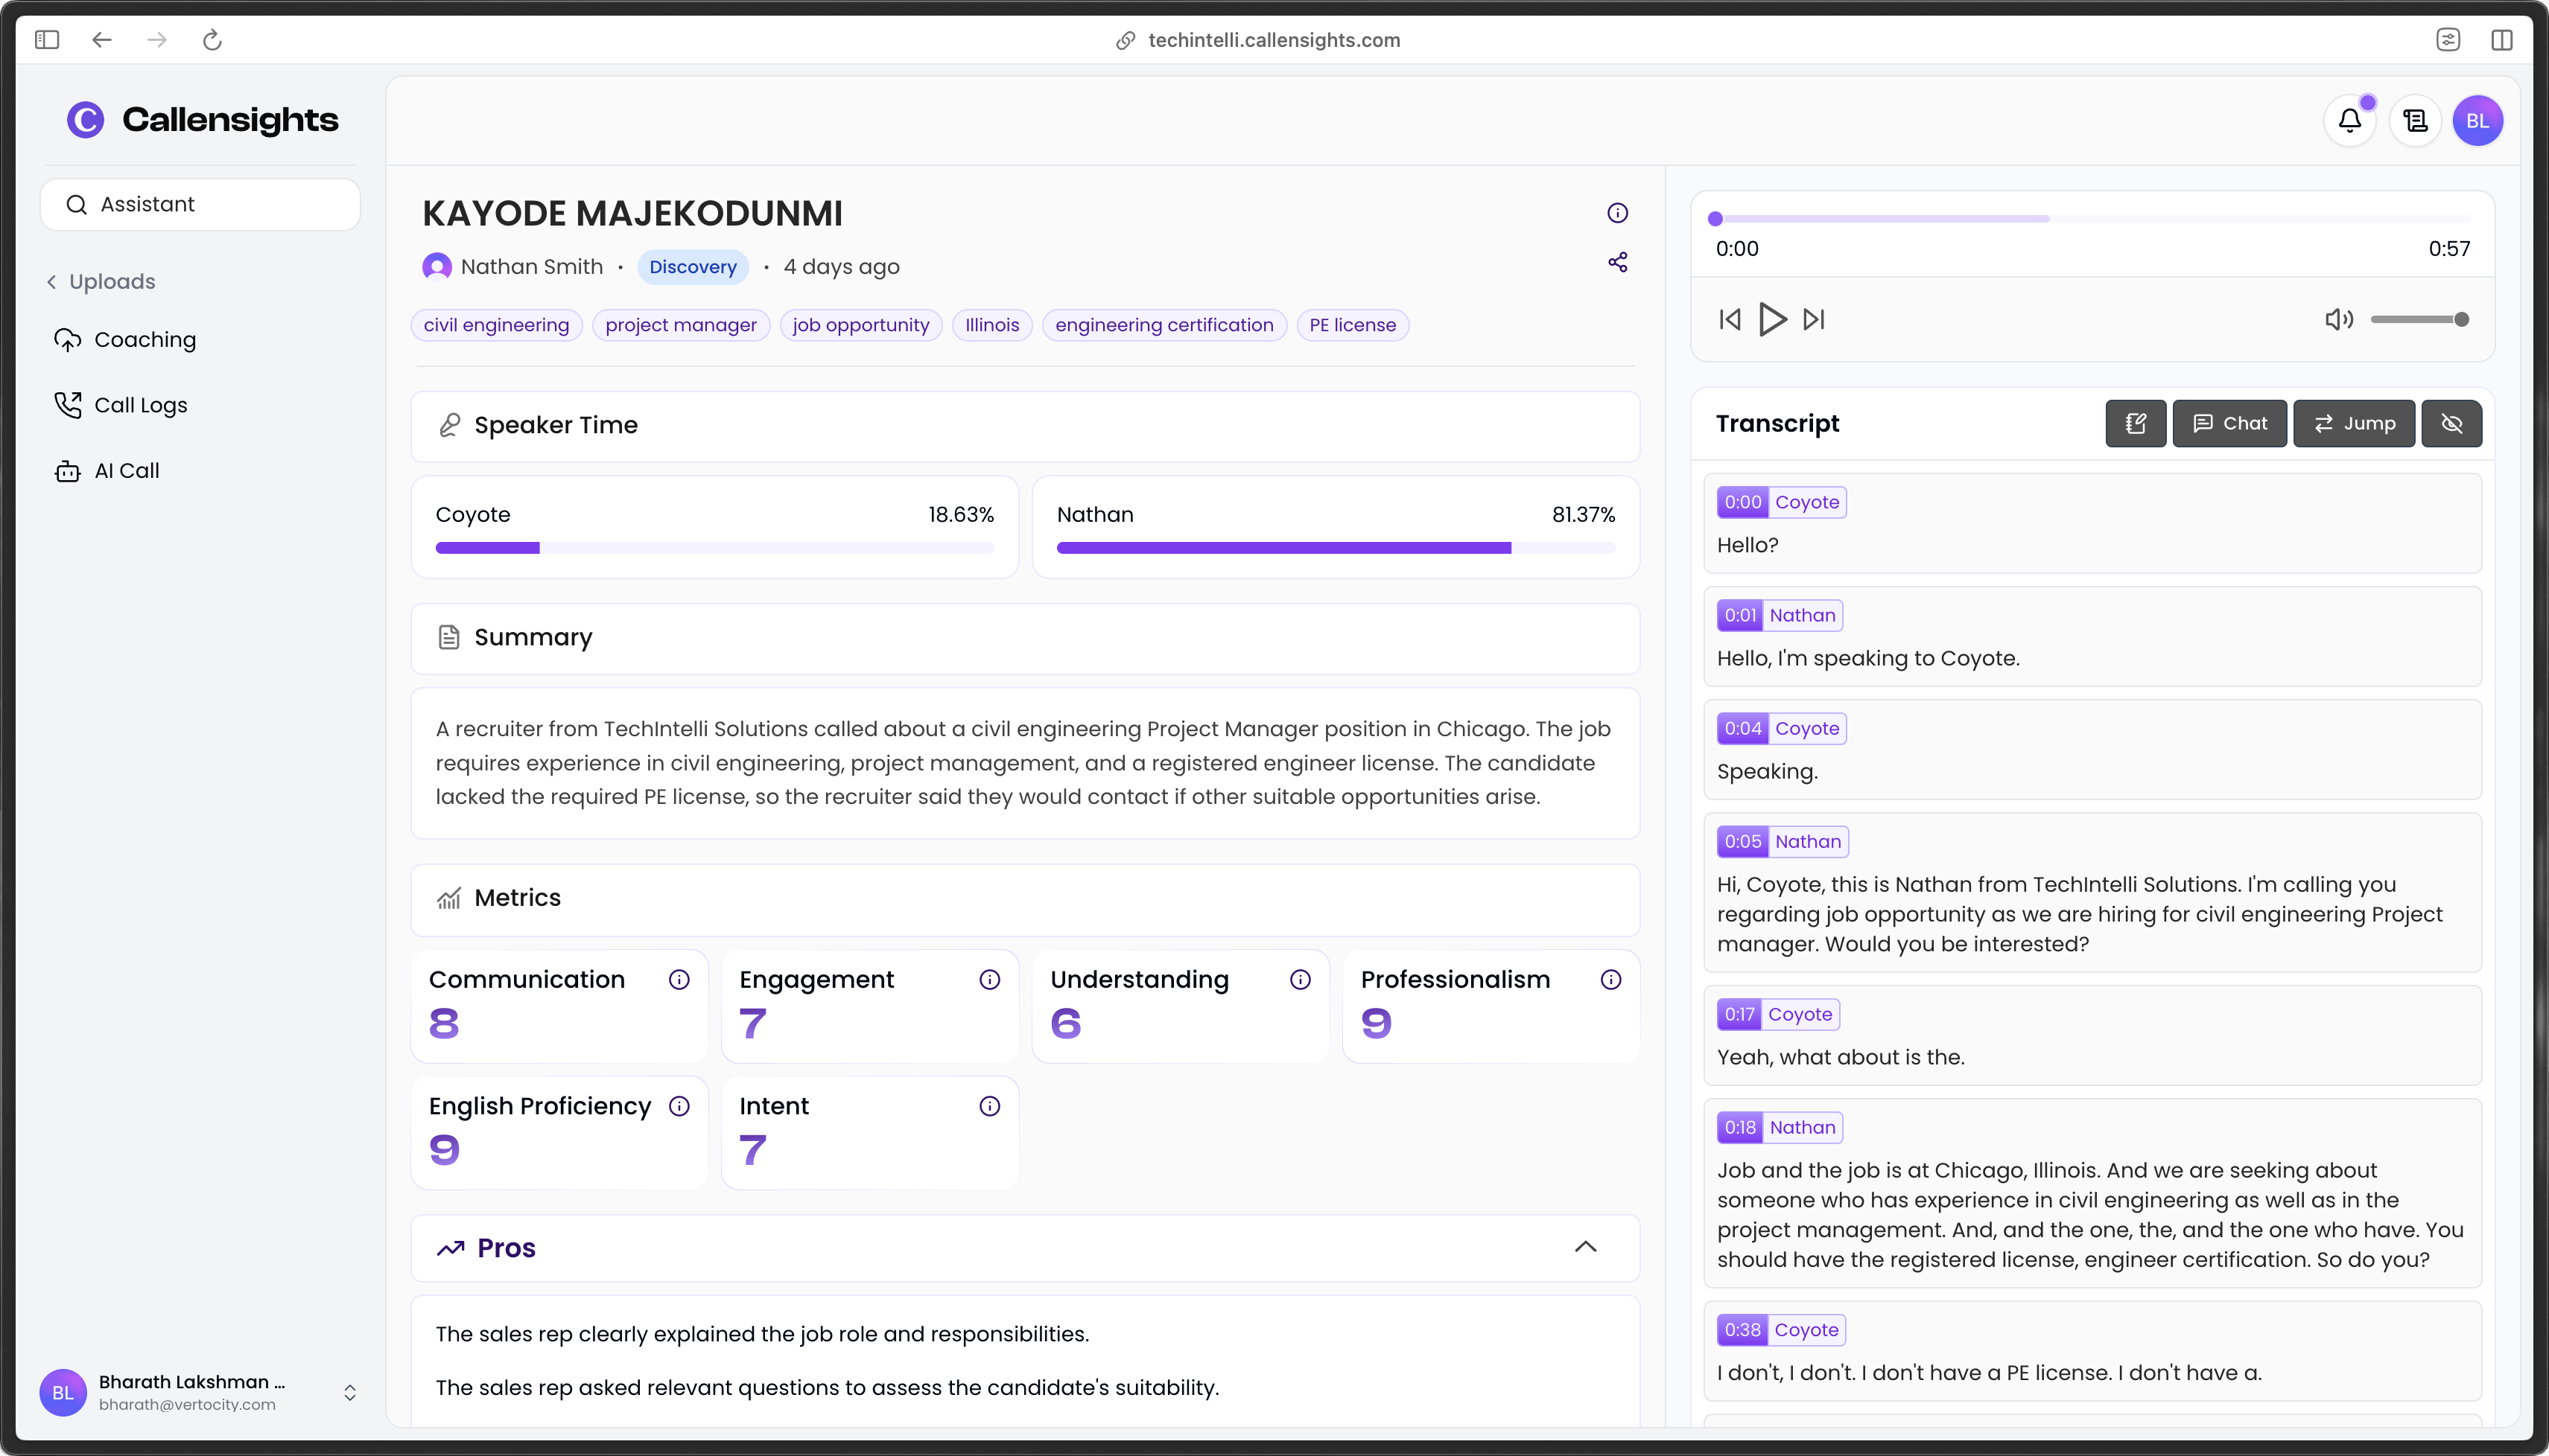Open Call Logs
Viewport: 2549px width, 1456px height.
(121, 405)
